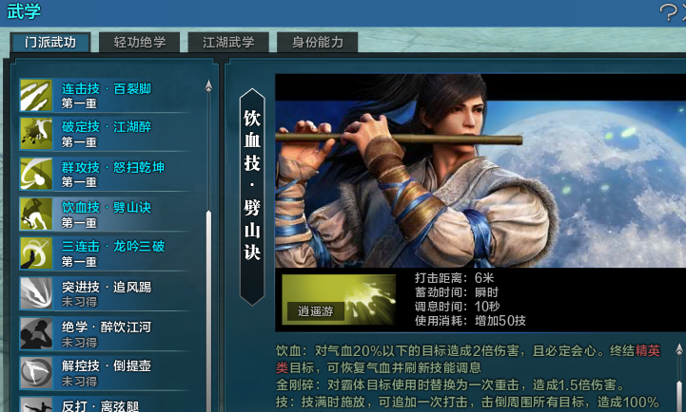
Task: Select the 连击技·百裂脚 skill icon
Action: [36, 95]
